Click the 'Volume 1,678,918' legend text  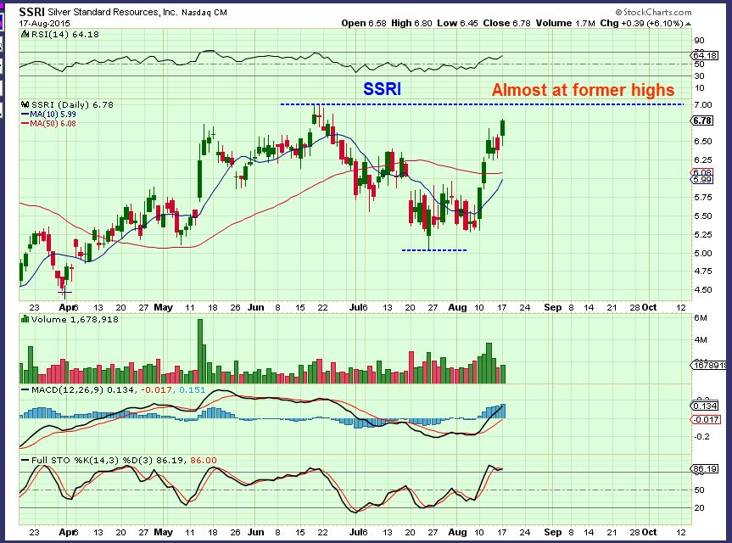75,319
